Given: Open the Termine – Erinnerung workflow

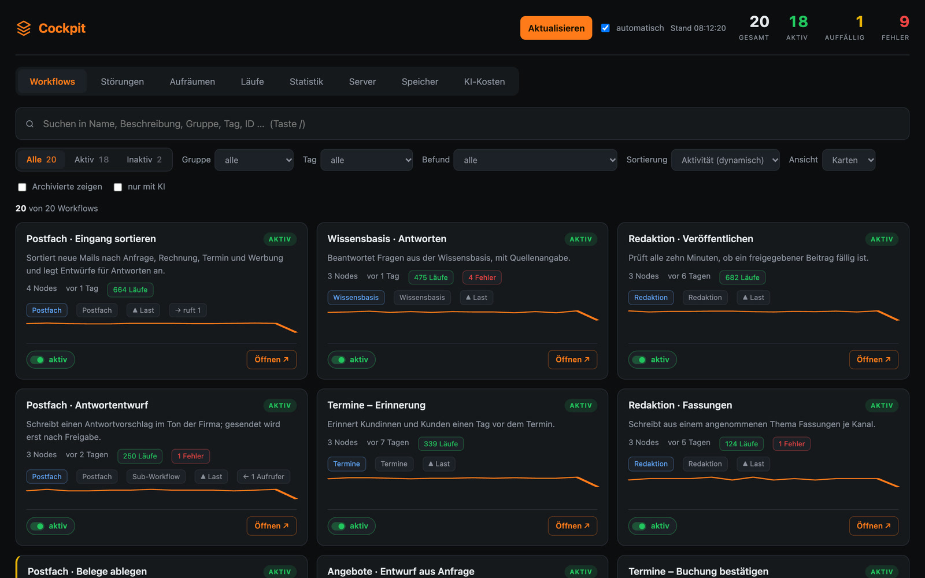Looking at the screenshot, I should [x=573, y=526].
